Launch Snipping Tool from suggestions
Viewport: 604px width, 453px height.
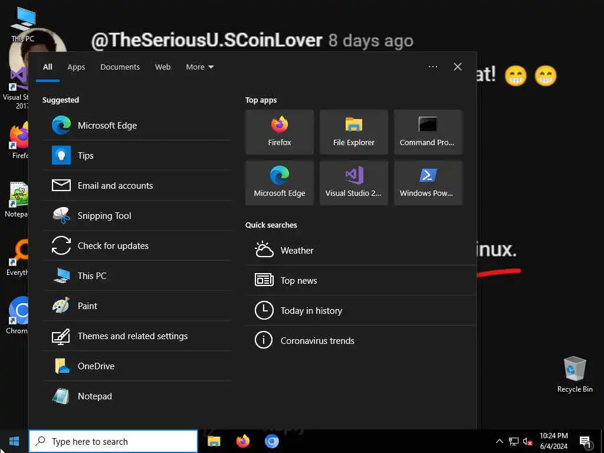click(137, 215)
